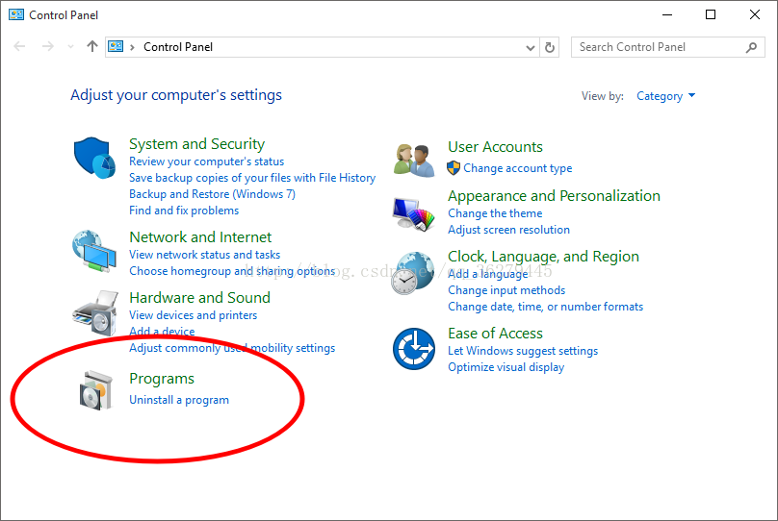Click the Back navigation arrow
The image size is (778, 521).
[x=19, y=46]
